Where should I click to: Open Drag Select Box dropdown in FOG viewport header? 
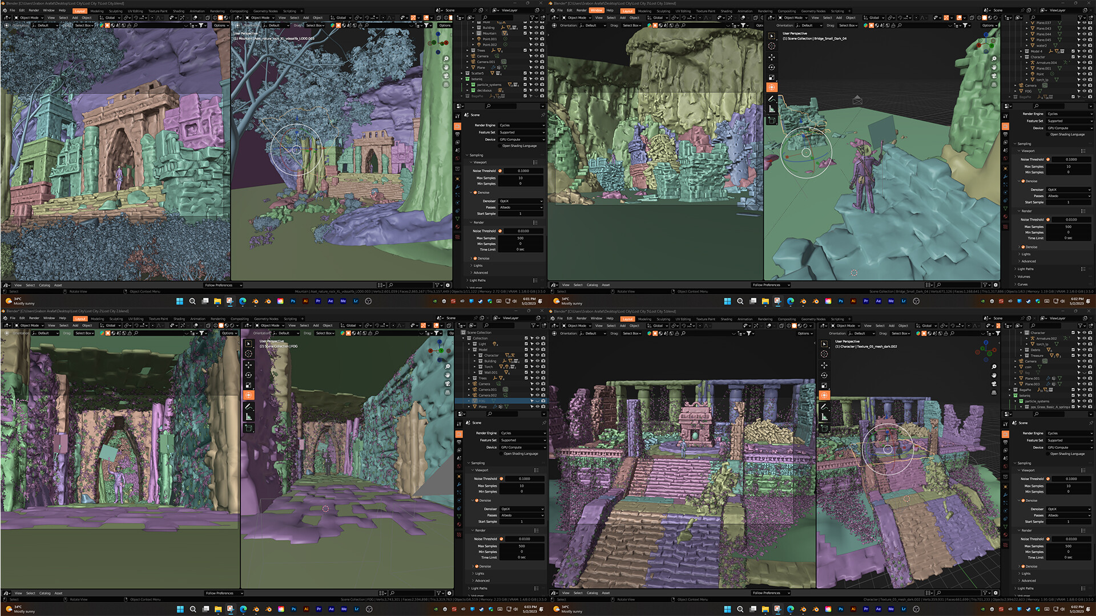tap(324, 333)
